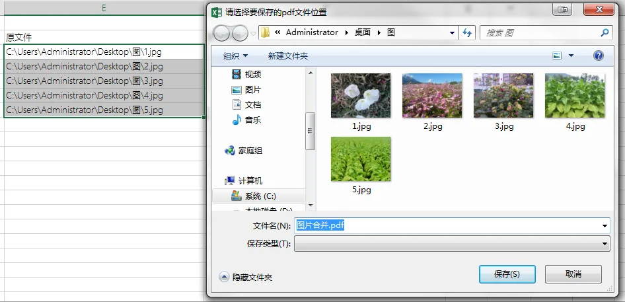625x302 pixels.
Task: Select 文档 in the navigation pane
Action: click(246, 105)
